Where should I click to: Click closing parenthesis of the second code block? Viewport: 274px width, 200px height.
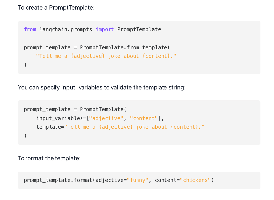(x=25, y=136)
